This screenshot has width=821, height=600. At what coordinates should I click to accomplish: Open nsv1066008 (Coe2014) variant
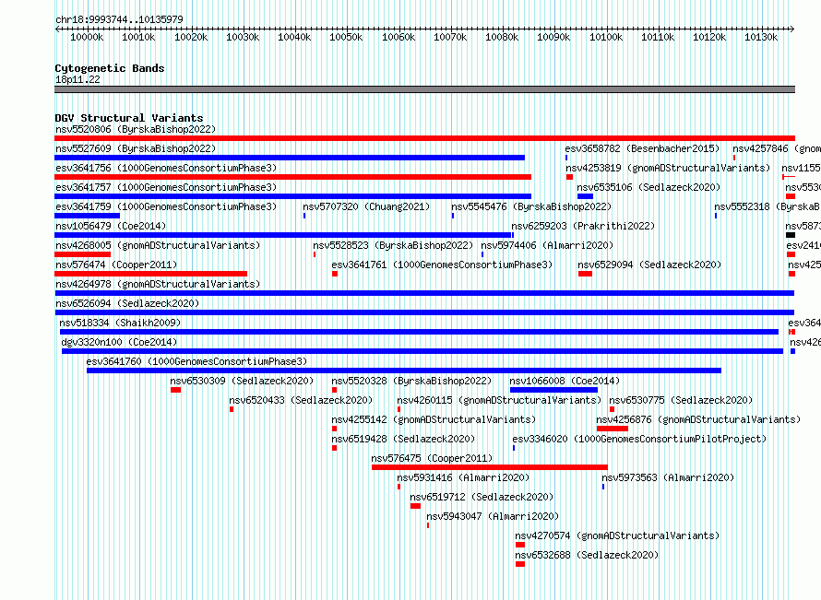pos(565,381)
